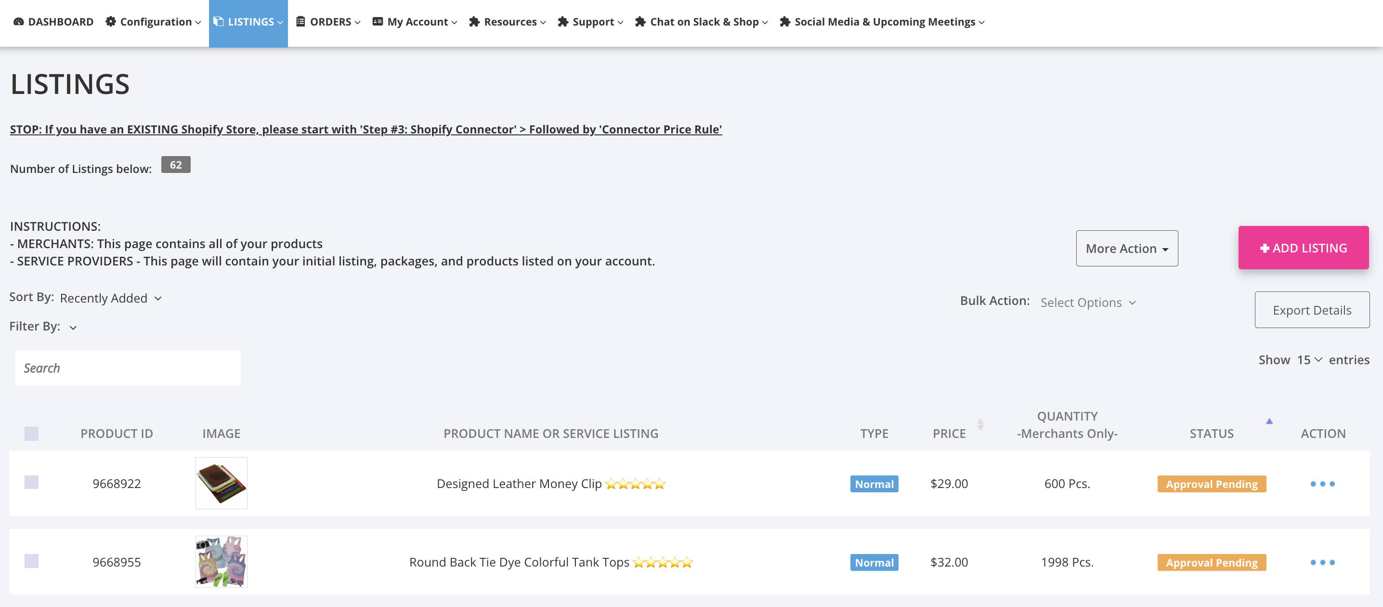
Task: Click product ID 9668922
Action: coord(117,484)
